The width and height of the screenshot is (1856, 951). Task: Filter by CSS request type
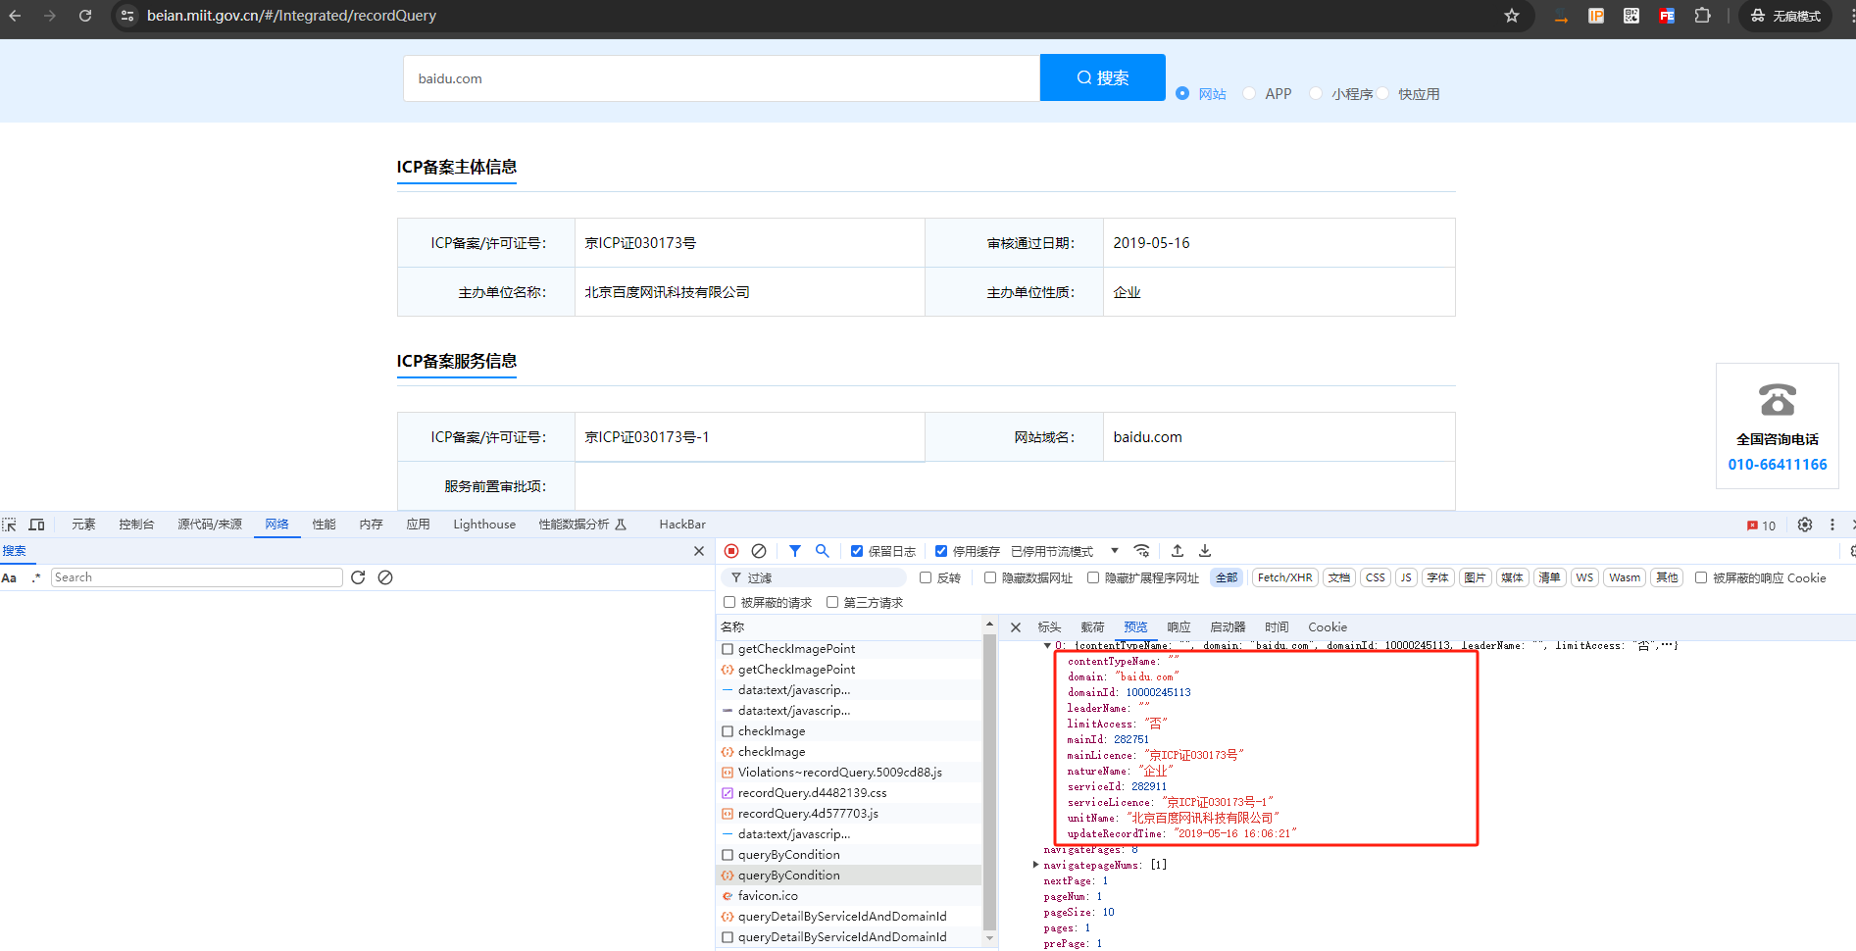pos(1376,577)
